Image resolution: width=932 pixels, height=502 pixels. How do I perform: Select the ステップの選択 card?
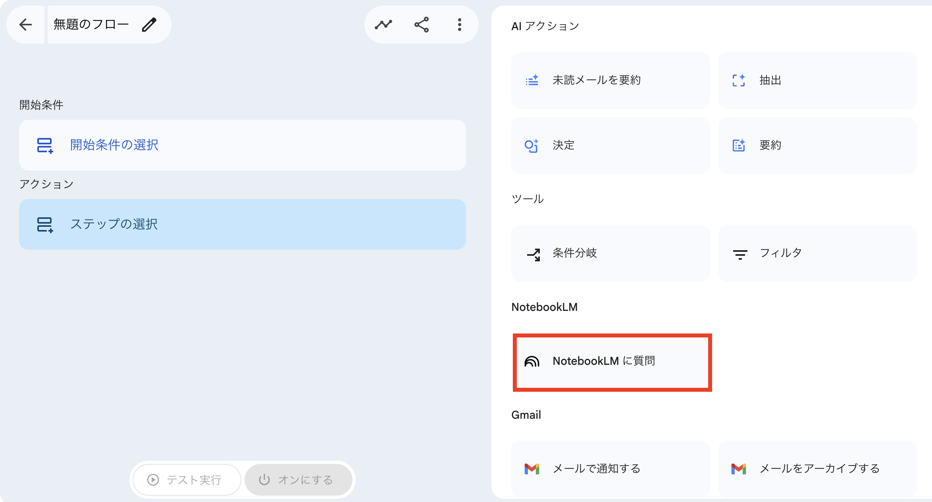tap(243, 224)
